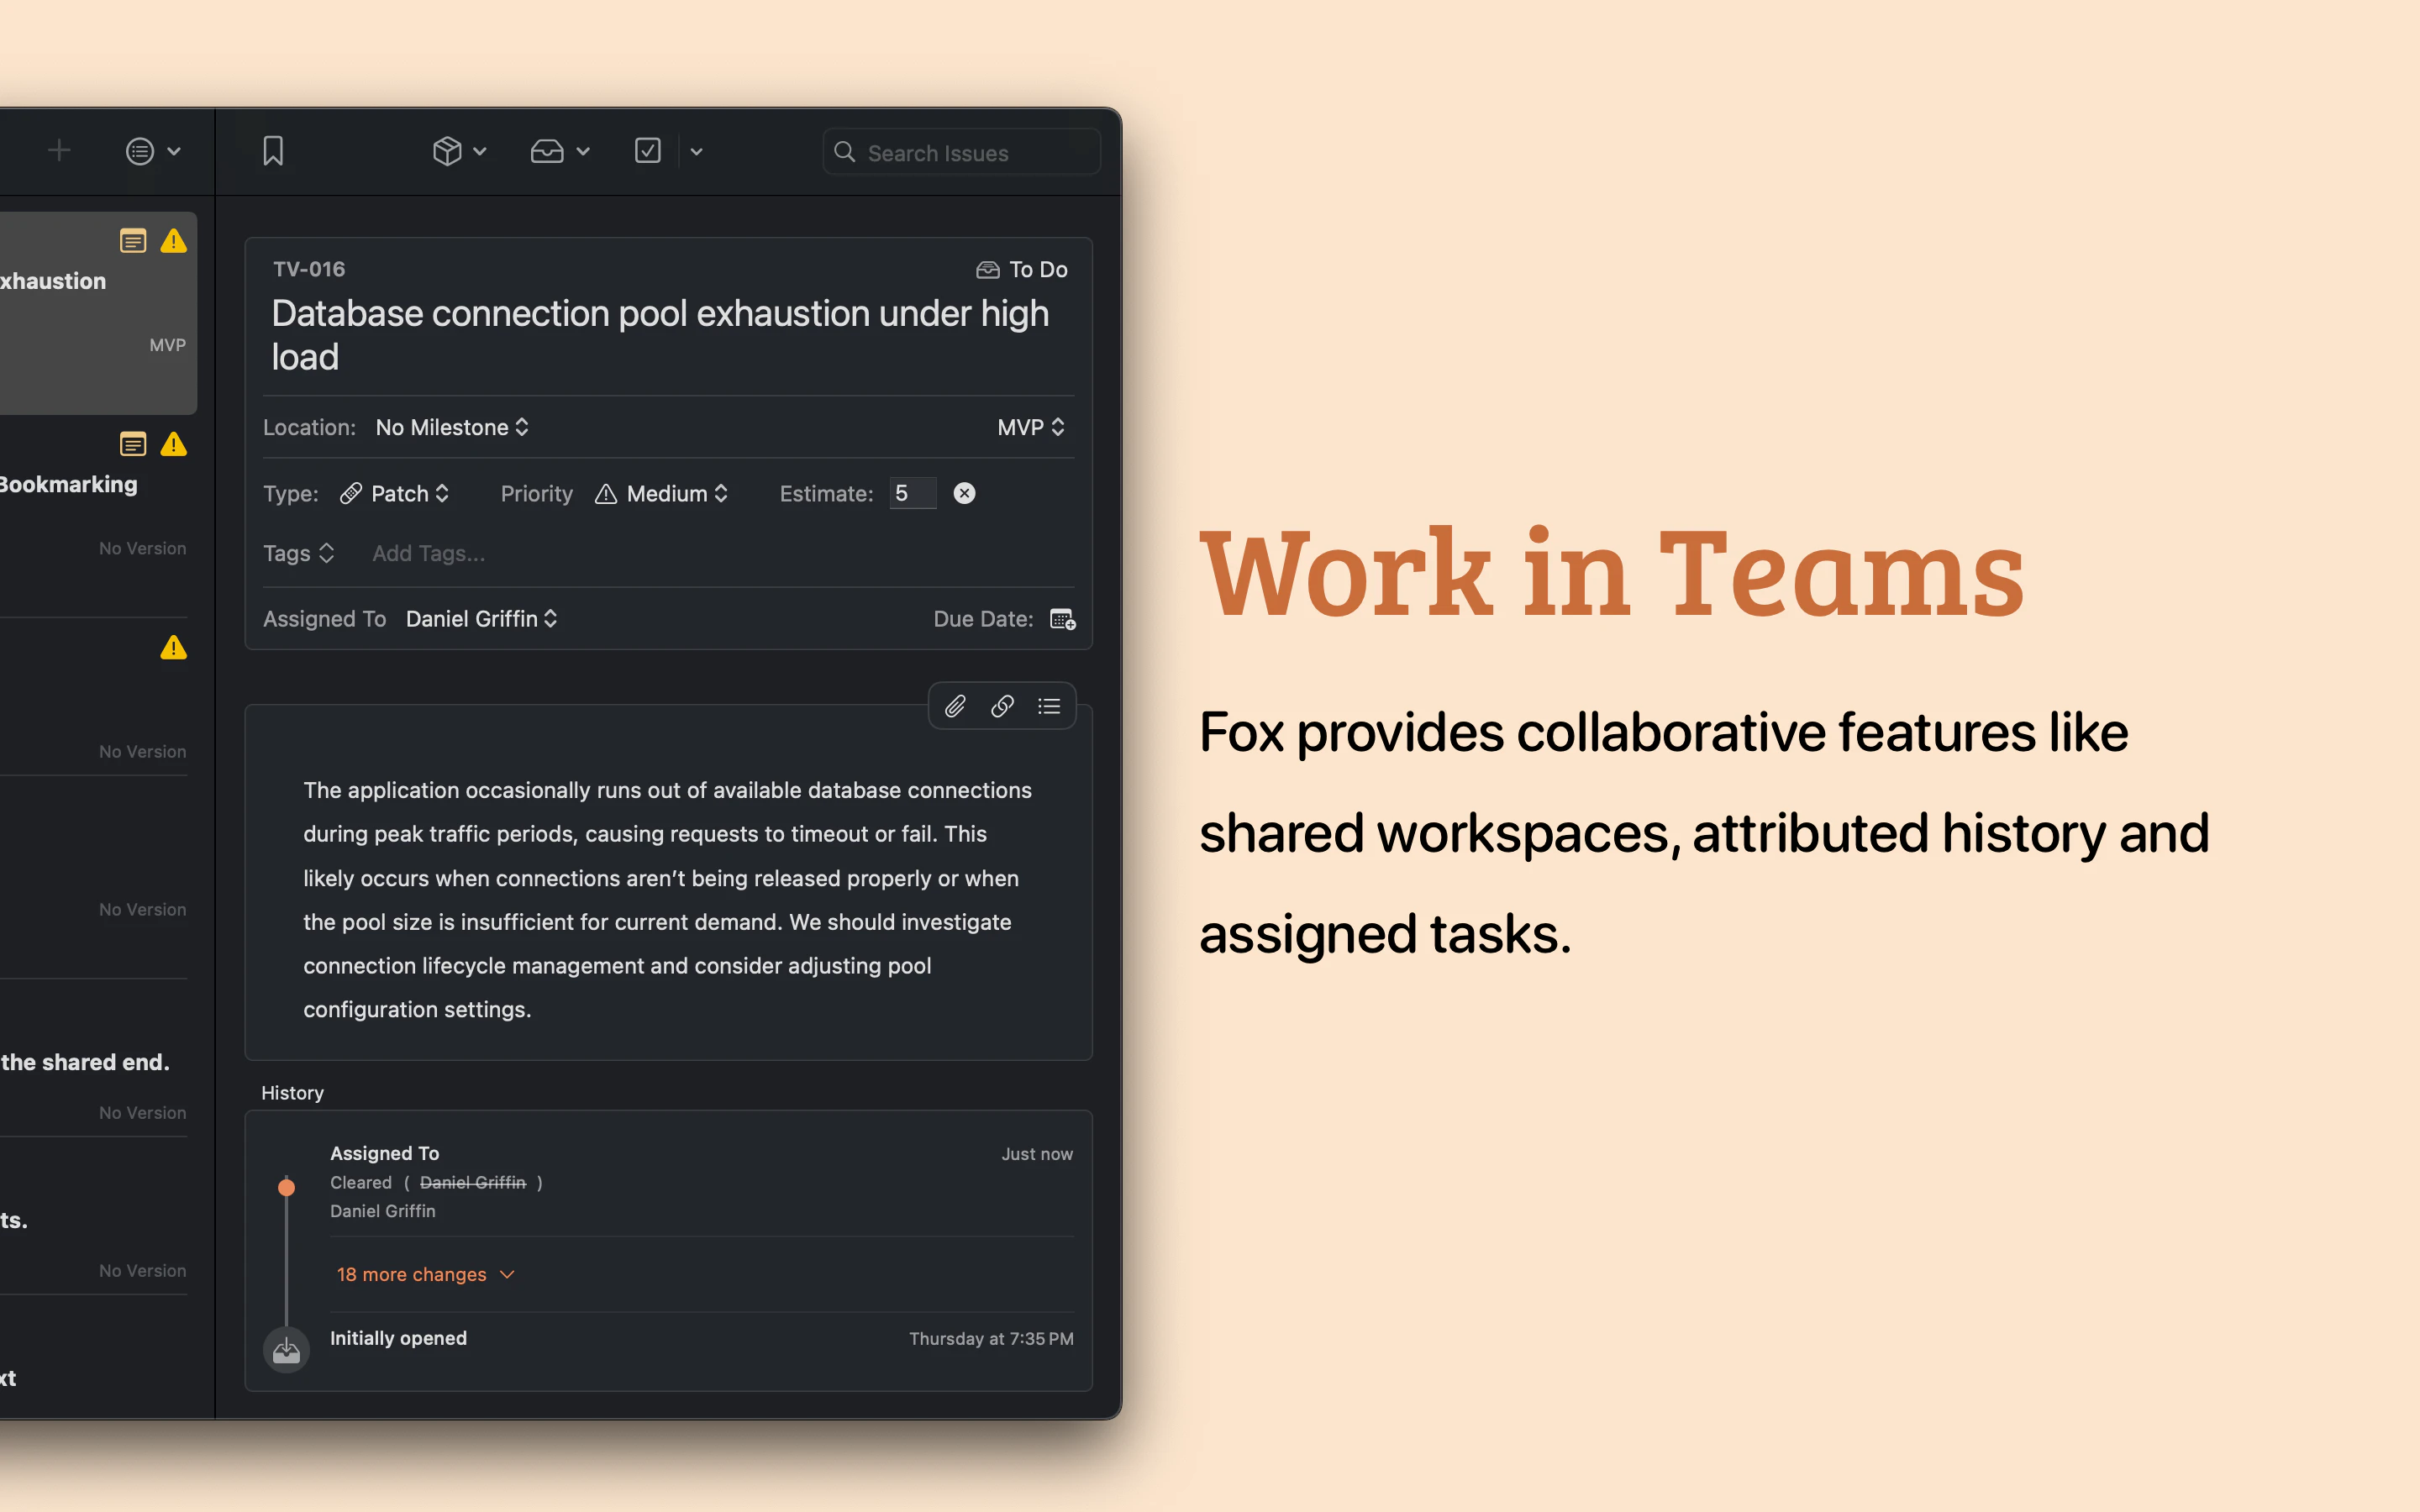Click the warning triangle on the Bookmarking item
The image size is (2420, 1512).
(174, 444)
